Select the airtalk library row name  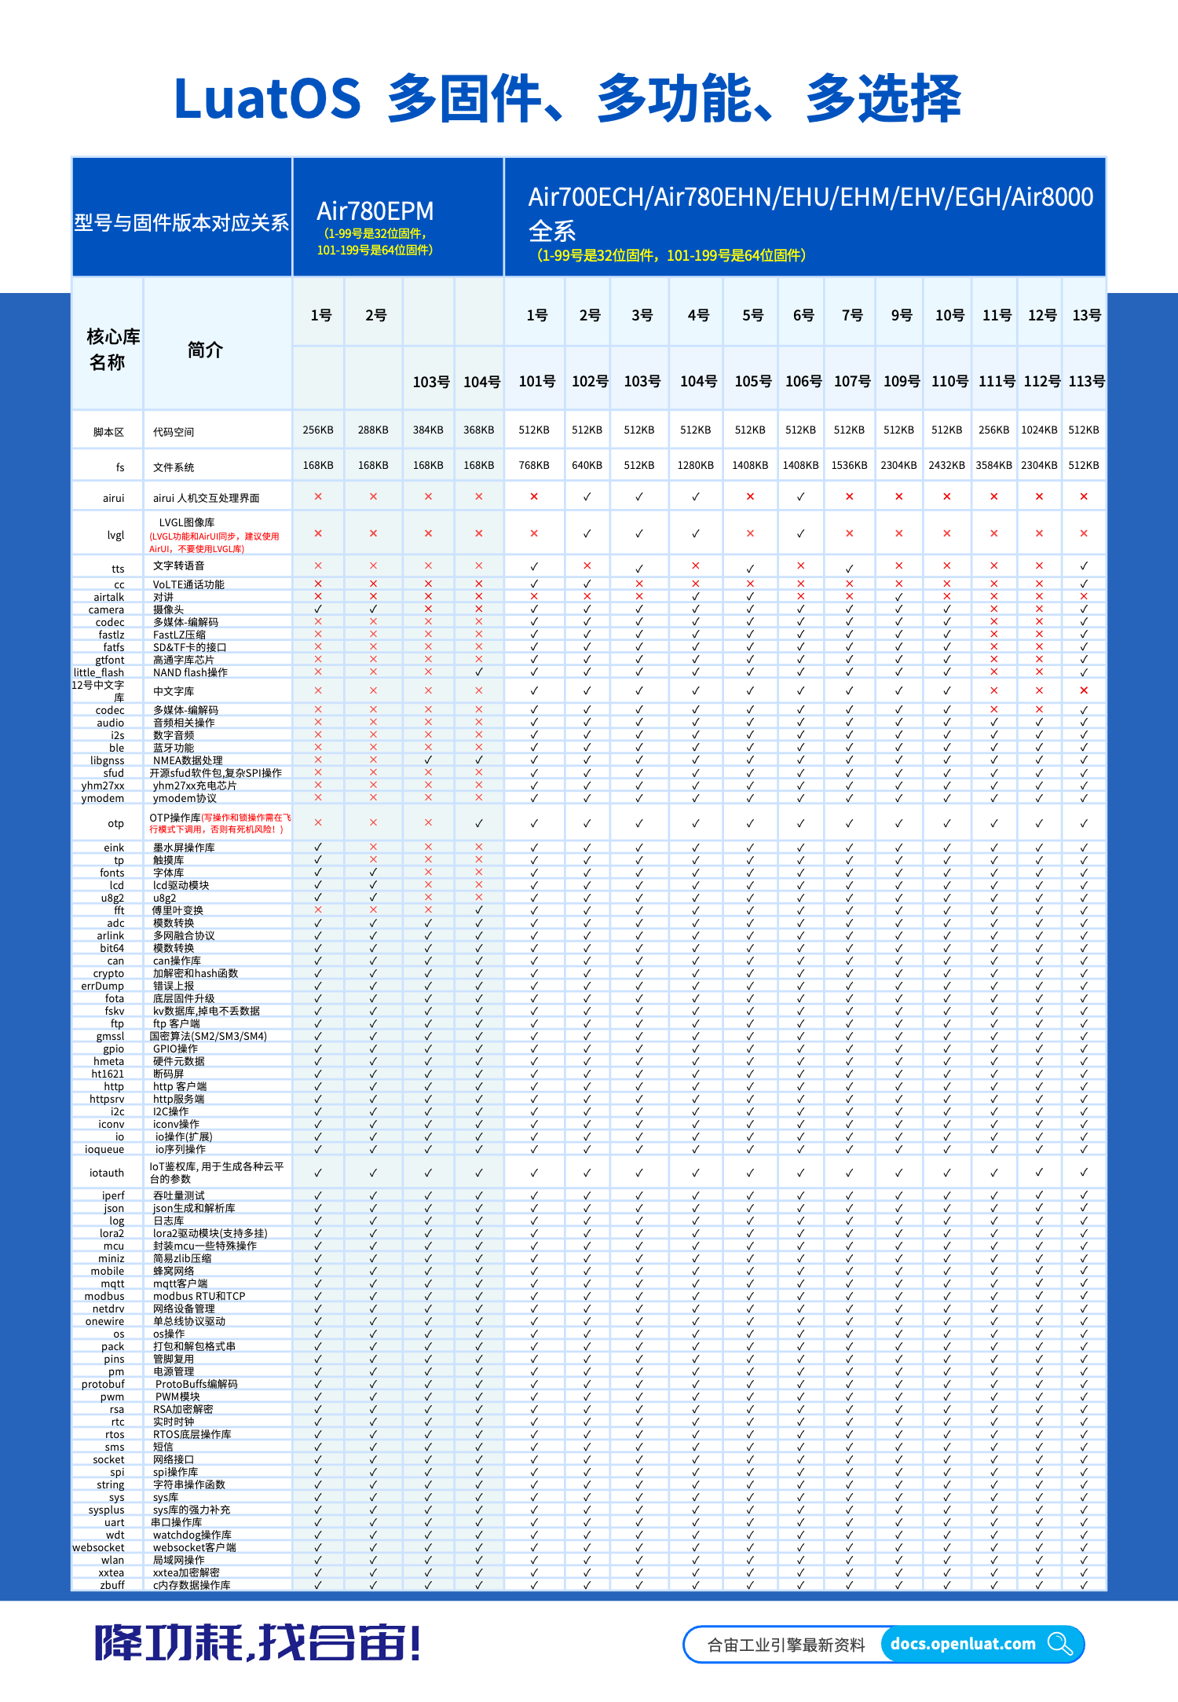(109, 597)
